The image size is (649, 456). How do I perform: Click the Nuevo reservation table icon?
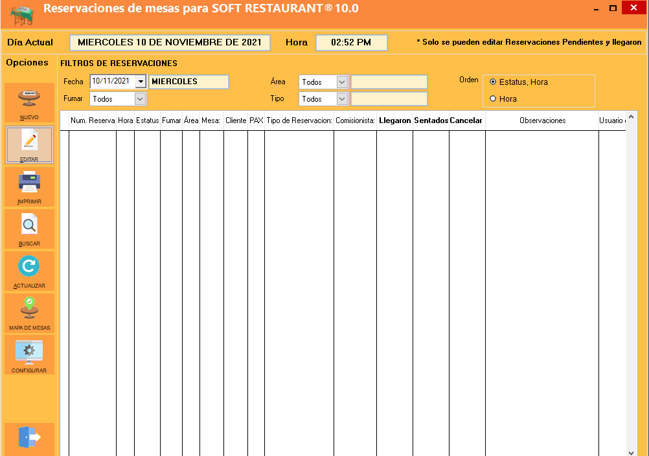(29, 98)
